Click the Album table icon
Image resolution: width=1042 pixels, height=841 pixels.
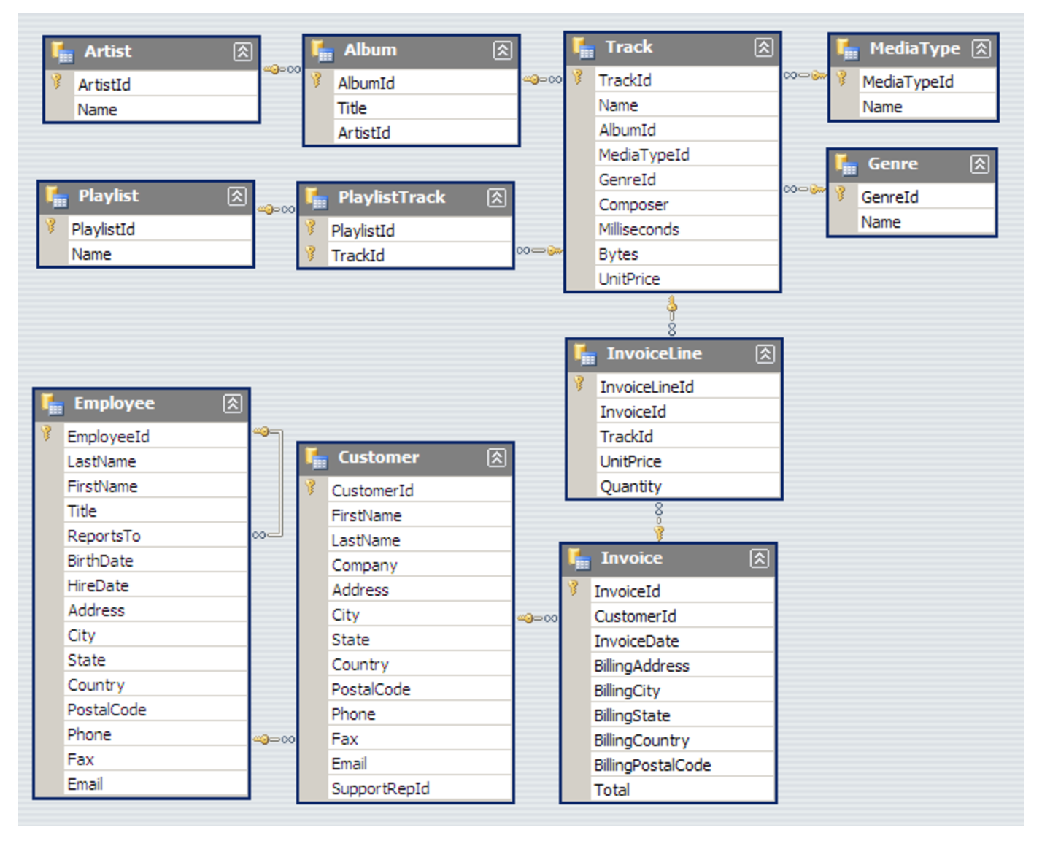(323, 50)
